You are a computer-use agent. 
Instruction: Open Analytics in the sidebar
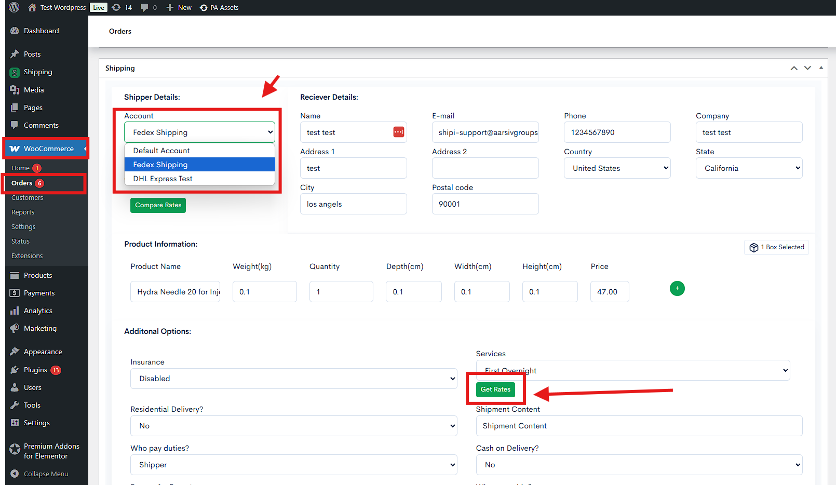coord(38,311)
